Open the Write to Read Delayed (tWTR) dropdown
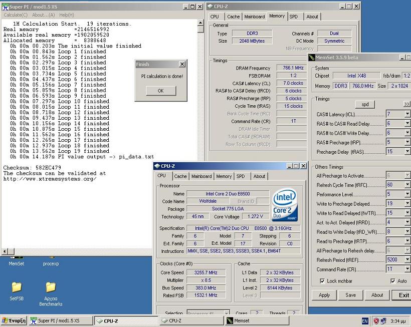The image size is (411, 327). [407, 213]
